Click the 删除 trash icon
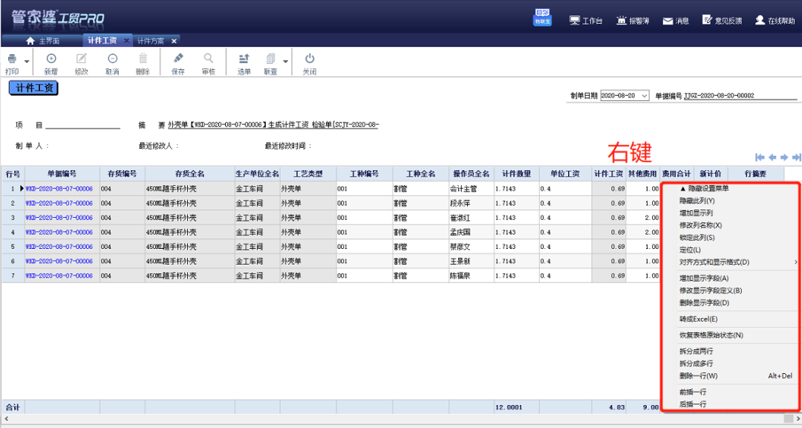 click(x=143, y=59)
